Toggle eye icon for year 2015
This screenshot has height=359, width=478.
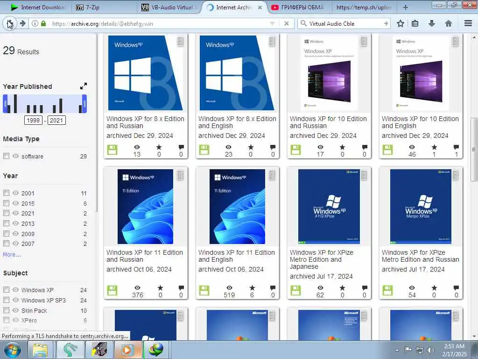point(15,203)
